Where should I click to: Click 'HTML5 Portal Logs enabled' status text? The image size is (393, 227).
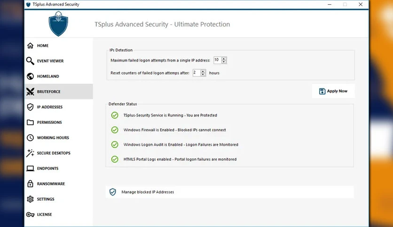(180, 159)
